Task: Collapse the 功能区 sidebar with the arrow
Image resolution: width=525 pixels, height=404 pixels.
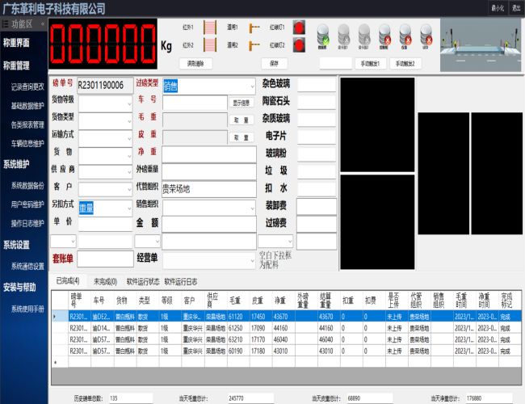Action: tap(42, 25)
